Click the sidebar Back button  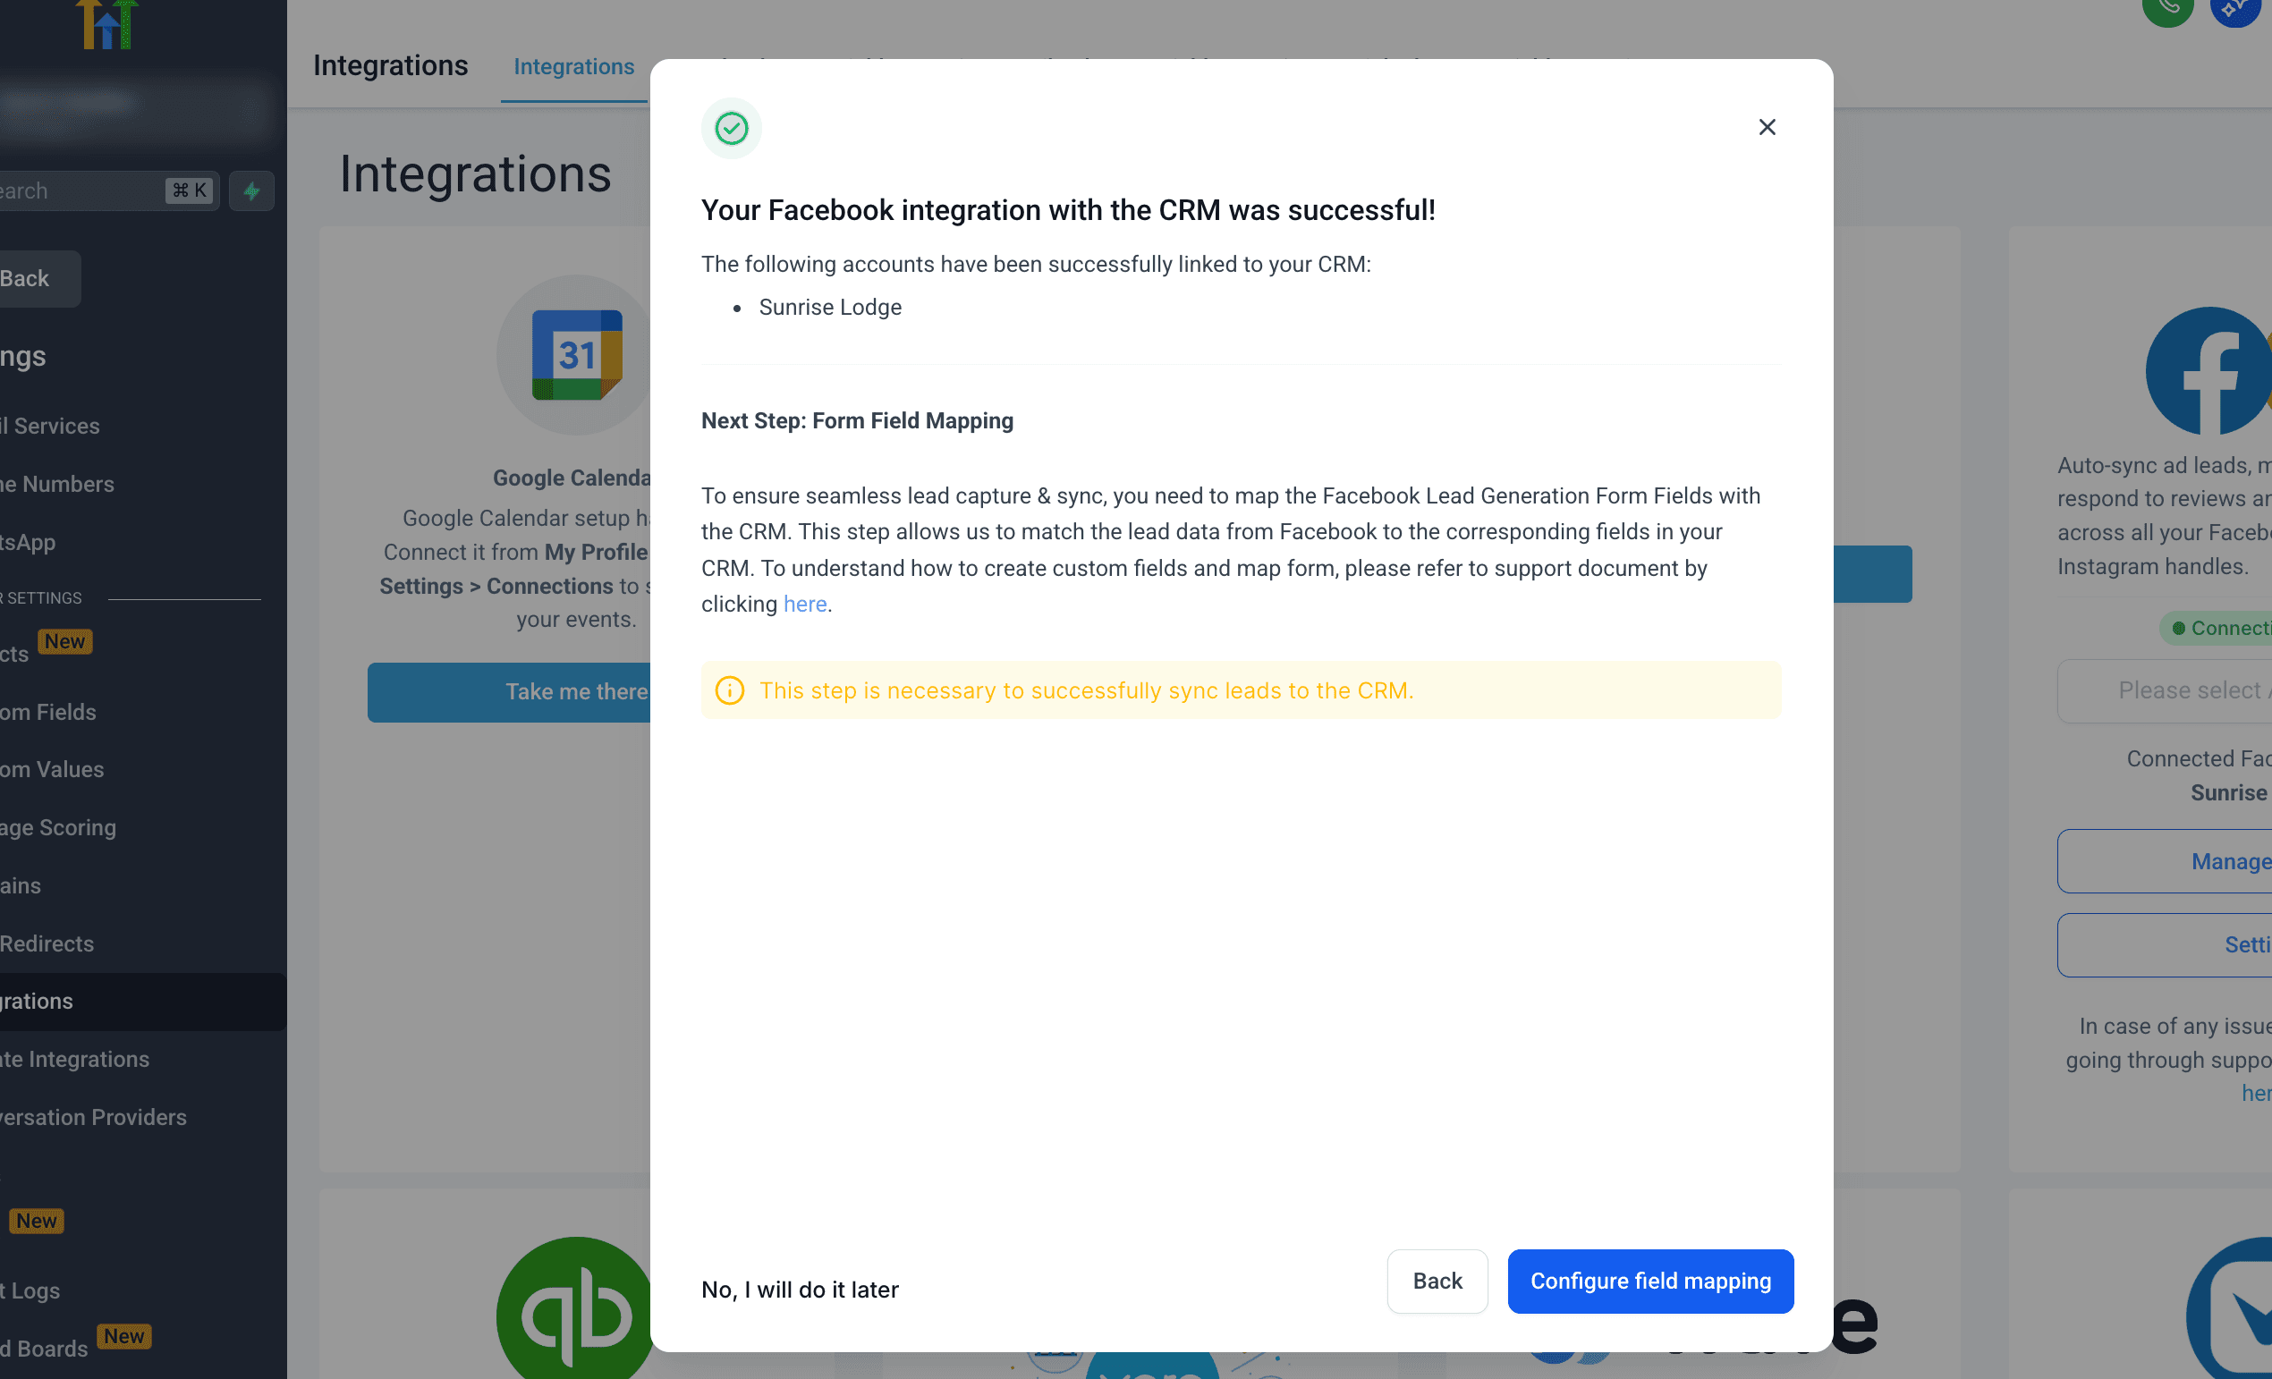pyautogui.click(x=39, y=278)
